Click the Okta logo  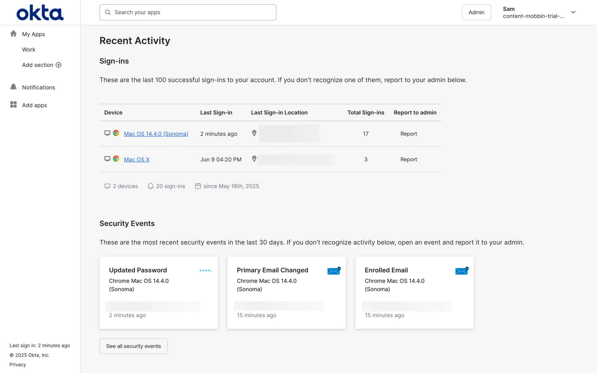[40, 13]
